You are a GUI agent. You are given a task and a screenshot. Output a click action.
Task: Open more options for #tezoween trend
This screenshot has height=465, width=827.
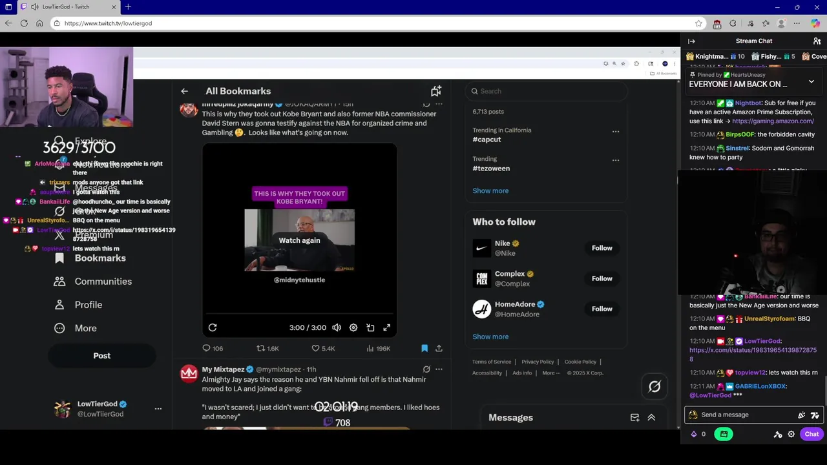click(x=616, y=160)
